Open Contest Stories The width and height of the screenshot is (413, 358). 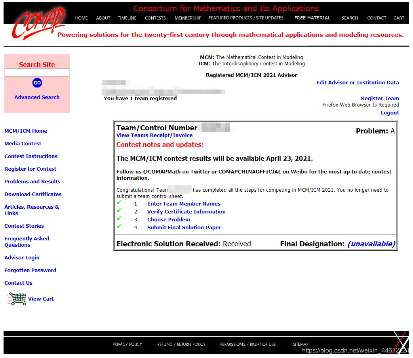tap(24, 226)
